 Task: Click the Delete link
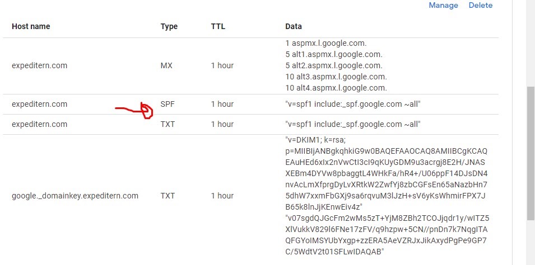[x=480, y=5]
